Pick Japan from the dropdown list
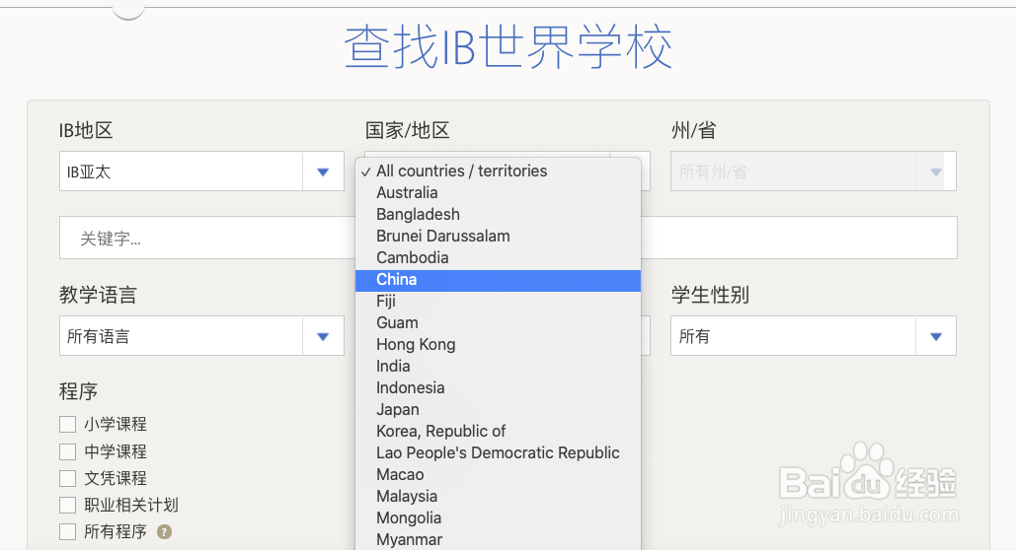Image resolution: width=1016 pixels, height=550 pixels. coord(498,410)
